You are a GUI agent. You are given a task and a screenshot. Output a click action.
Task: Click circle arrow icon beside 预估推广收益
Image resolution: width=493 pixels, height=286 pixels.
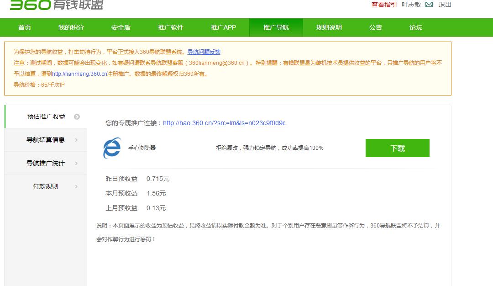tap(77, 117)
